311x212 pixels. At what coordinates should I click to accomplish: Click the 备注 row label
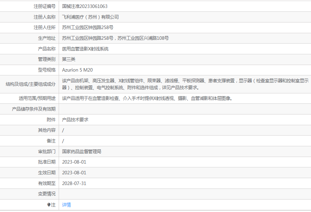tap(51, 141)
